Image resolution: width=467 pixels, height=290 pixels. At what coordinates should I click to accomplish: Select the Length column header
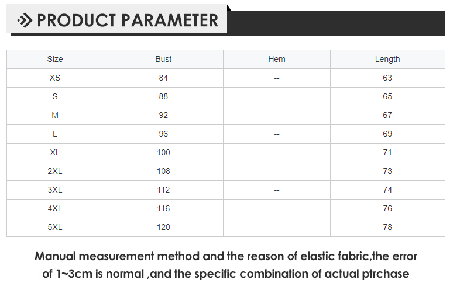point(387,59)
